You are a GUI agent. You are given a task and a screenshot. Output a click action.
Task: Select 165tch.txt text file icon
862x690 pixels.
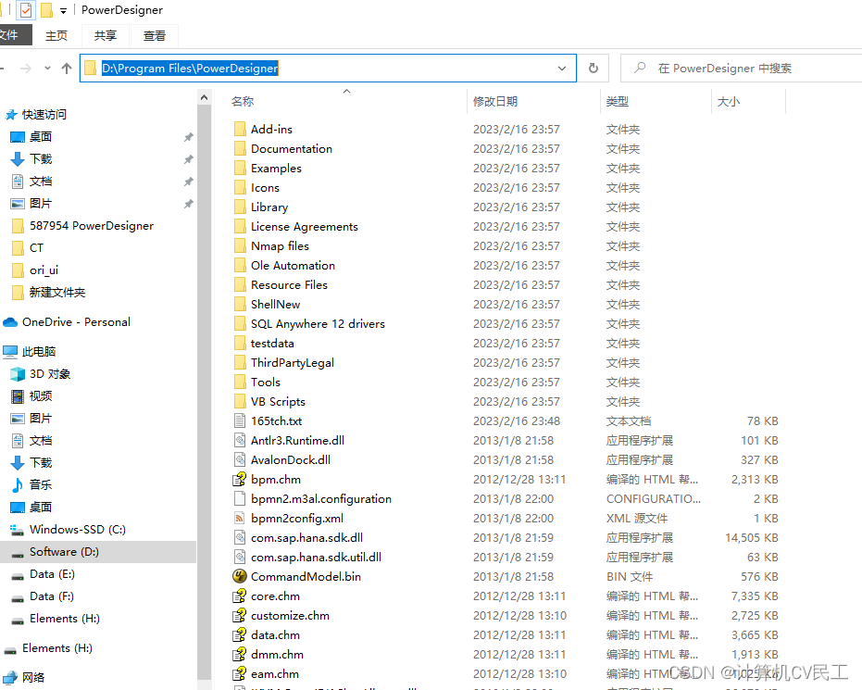(x=240, y=421)
